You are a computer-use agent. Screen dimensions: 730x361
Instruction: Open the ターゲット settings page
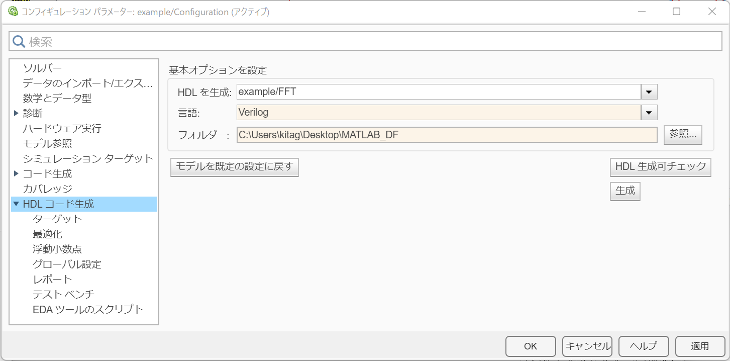click(57, 219)
